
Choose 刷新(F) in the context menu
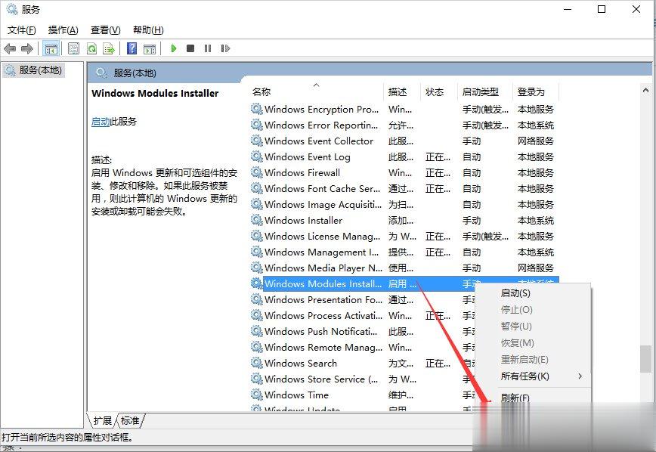tap(533, 398)
